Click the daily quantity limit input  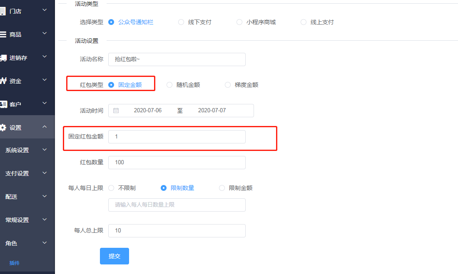177,205
